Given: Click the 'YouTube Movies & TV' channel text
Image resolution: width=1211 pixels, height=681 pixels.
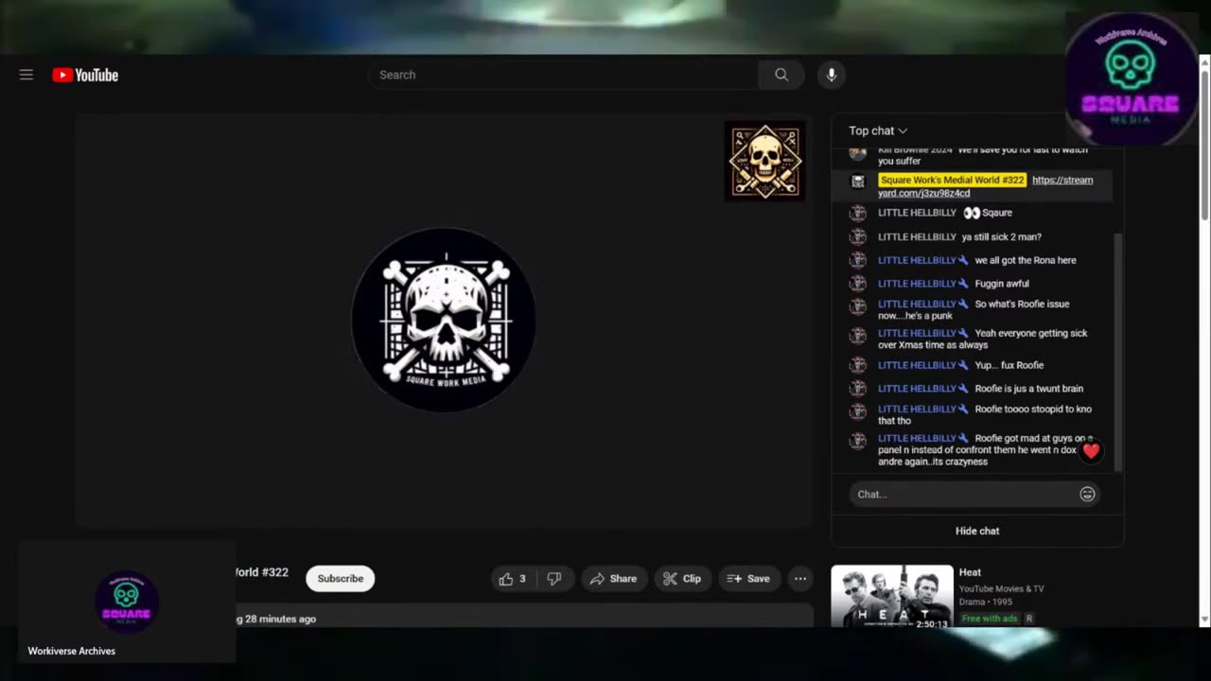Looking at the screenshot, I should (1002, 589).
